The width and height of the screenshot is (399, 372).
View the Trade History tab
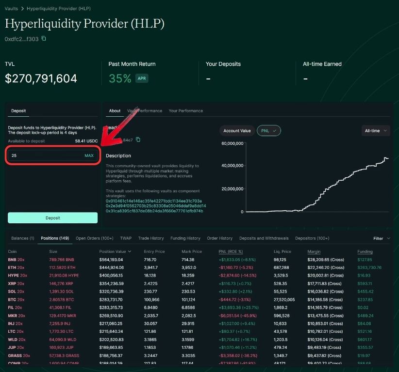pos(151,238)
